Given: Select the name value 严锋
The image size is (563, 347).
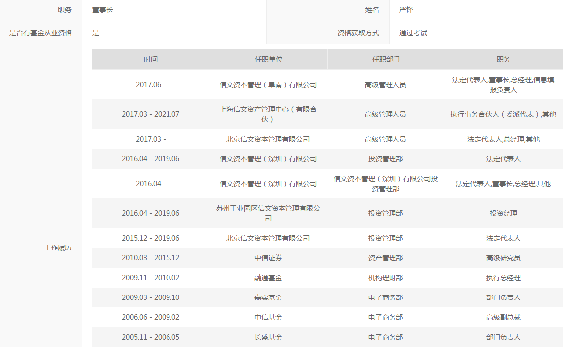Looking at the screenshot, I should tap(406, 10).
